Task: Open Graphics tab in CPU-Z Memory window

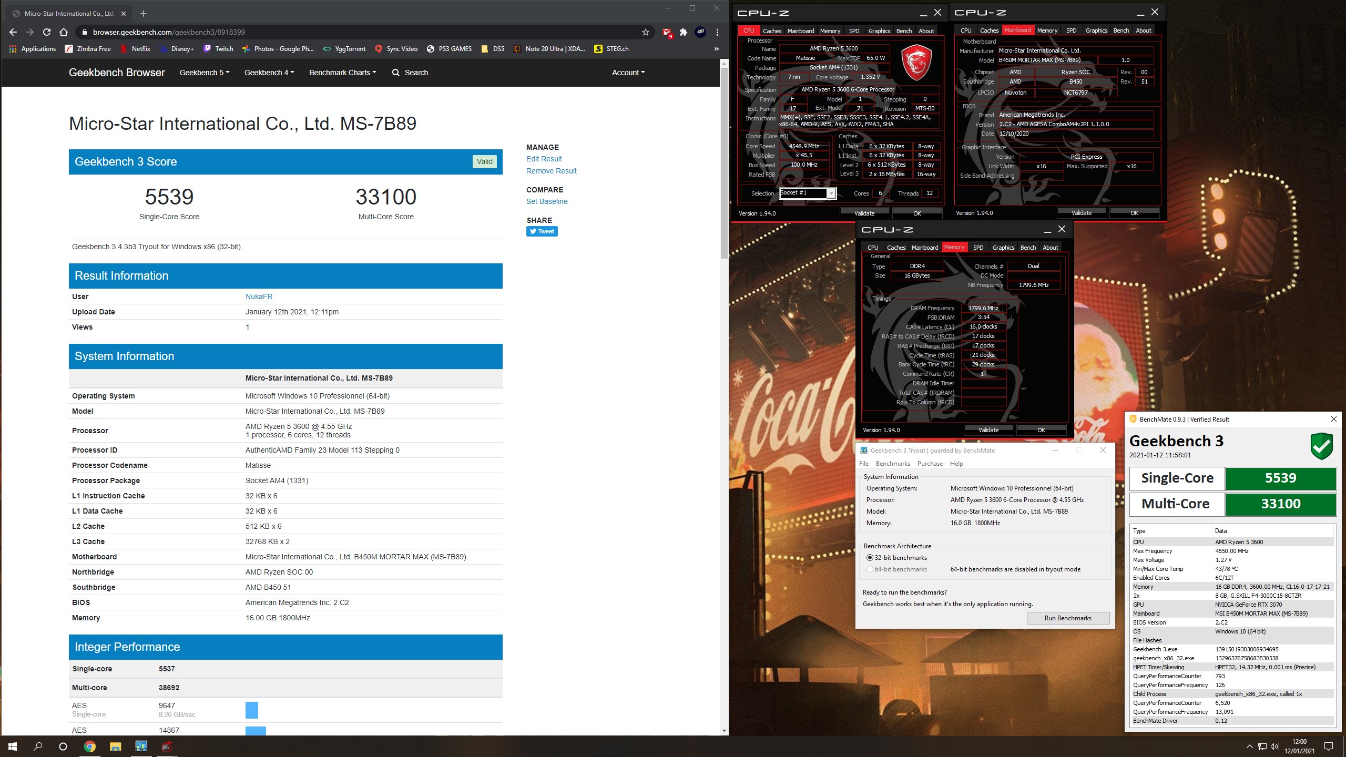Action: point(1003,248)
